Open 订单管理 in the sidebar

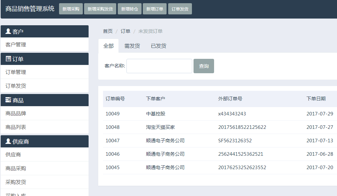(x=16, y=72)
